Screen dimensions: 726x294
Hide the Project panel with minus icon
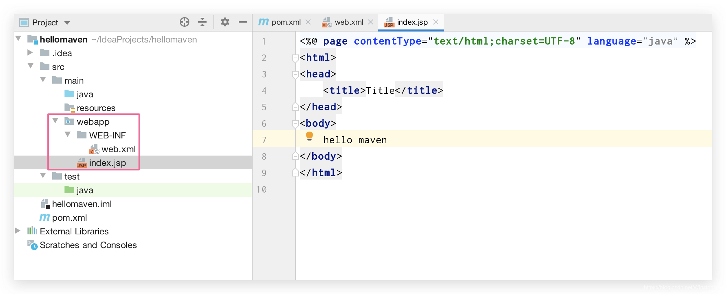click(243, 22)
